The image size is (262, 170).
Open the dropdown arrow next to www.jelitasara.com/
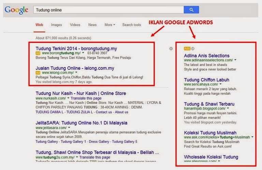pyautogui.click(x=69, y=127)
